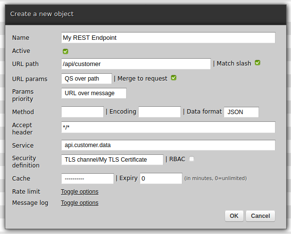This screenshot has width=291, height=234.
Task: Expand the Cache selection dropdown
Action: coord(87,179)
